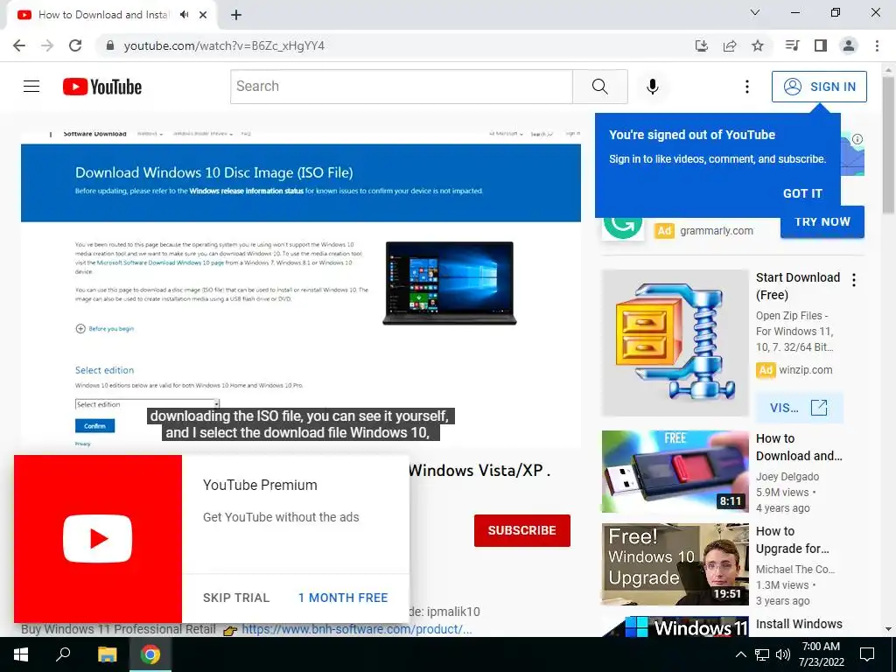
Task: Mute tab via speaker icon
Action: point(184,15)
